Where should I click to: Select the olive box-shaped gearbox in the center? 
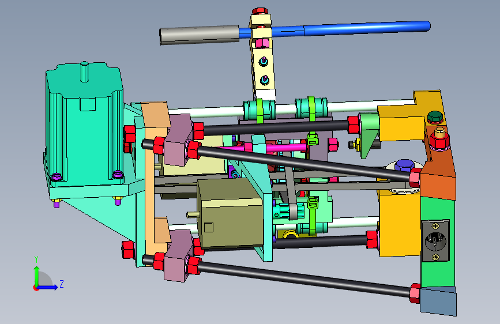[x=231, y=214]
